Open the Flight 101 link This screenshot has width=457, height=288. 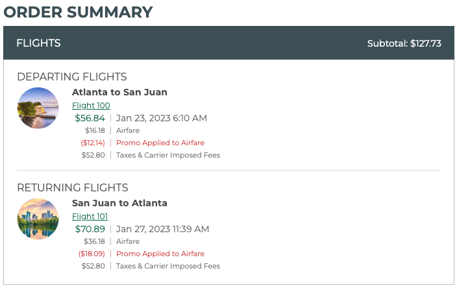[90, 217]
